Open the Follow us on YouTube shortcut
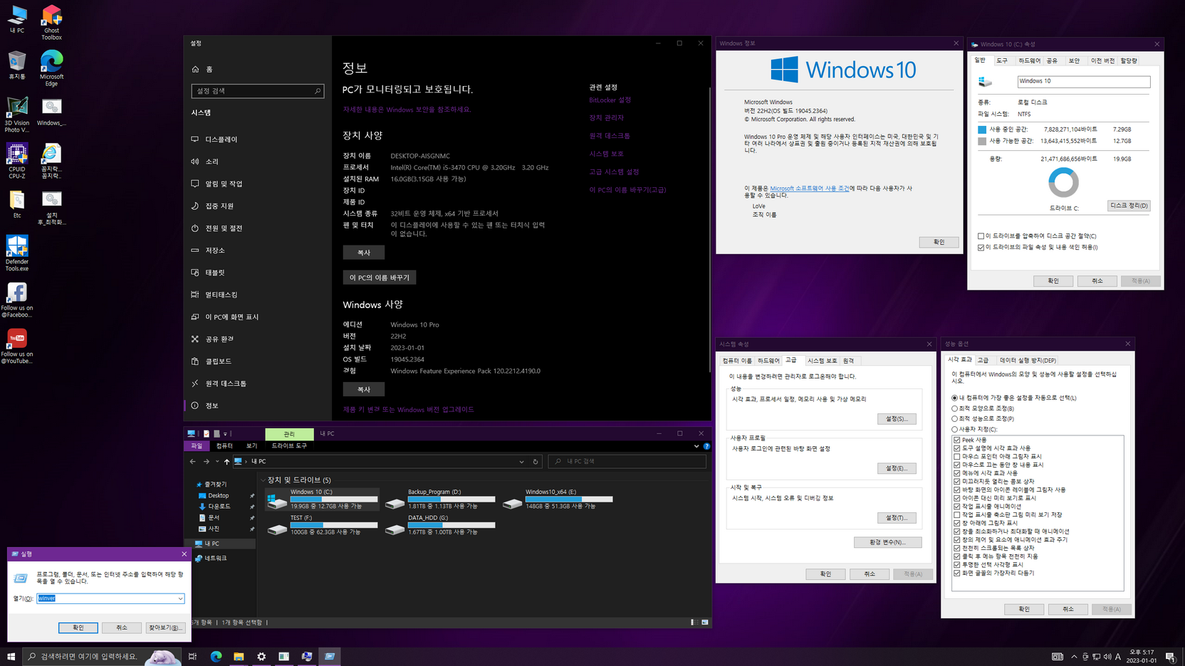Screen dimensions: 1185x666 click(x=16, y=346)
